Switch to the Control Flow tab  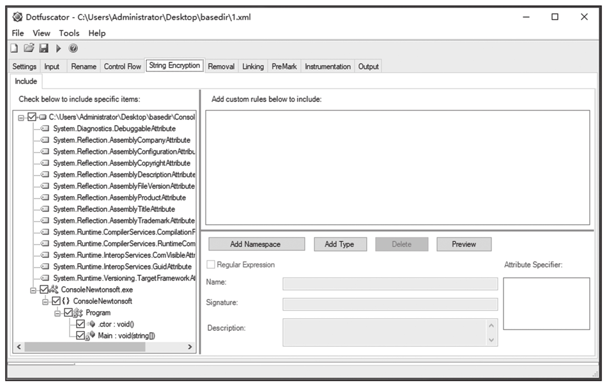click(x=123, y=66)
